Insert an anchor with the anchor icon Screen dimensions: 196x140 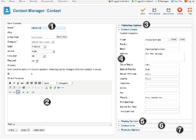point(46,88)
